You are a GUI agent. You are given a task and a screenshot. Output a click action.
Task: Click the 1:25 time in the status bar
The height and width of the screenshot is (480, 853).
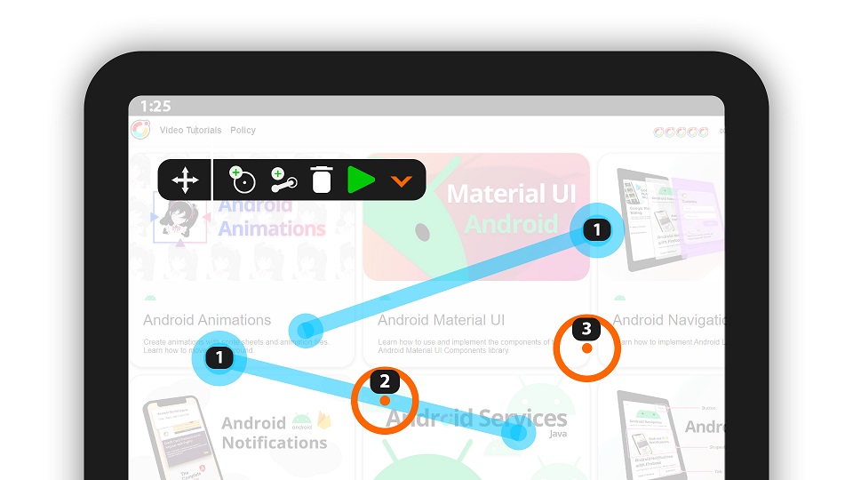(x=155, y=106)
